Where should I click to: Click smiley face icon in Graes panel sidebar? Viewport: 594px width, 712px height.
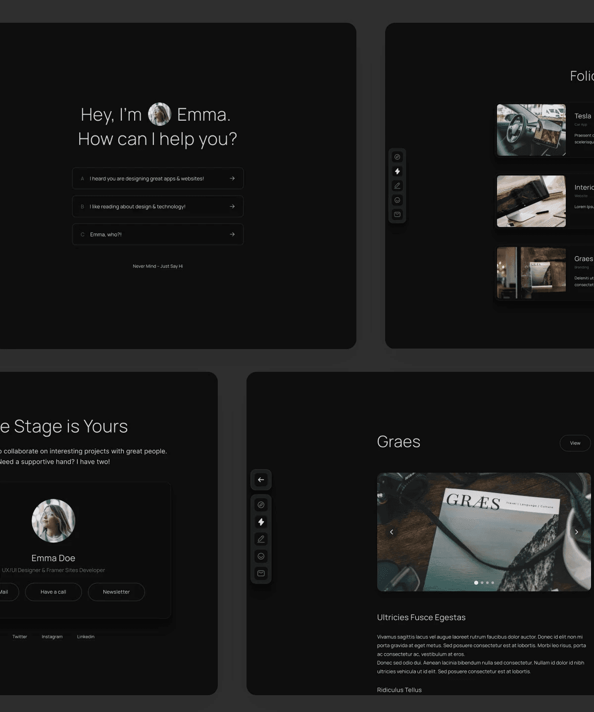coord(261,556)
